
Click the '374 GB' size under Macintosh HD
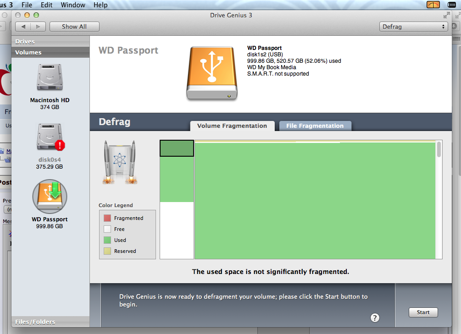50,107
